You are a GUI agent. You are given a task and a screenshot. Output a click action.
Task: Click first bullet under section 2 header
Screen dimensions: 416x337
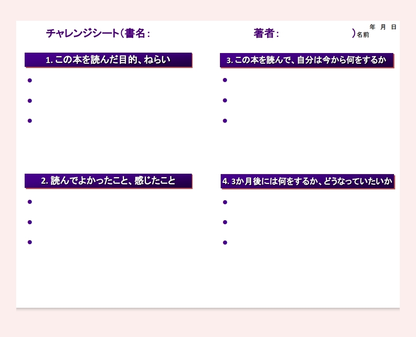point(30,202)
